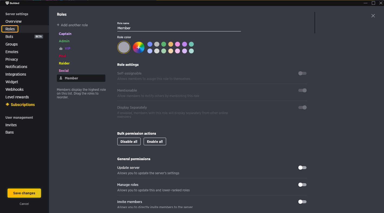Pick the pink role color swatch

tap(178, 44)
